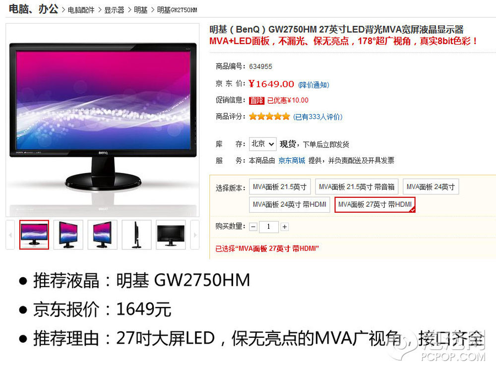Select the rear-view monitor thumbnail
The height and width of the screenshot is (372, 496).
point(171,235)
